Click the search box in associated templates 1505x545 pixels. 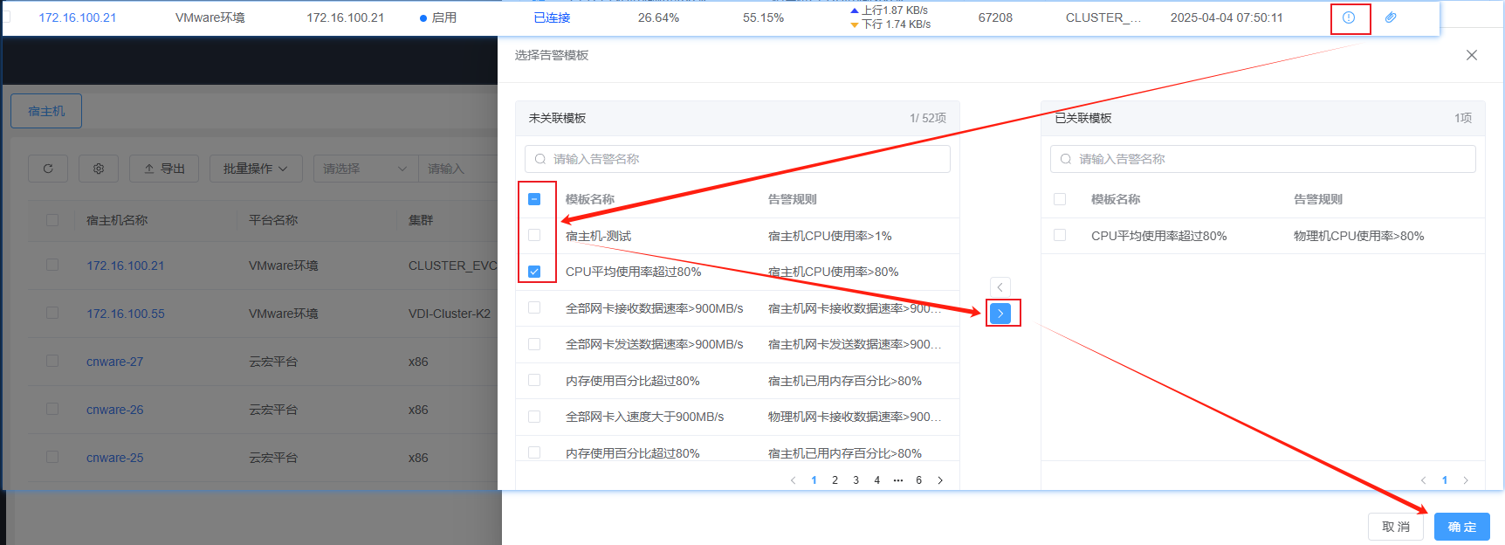[1263, 159]
